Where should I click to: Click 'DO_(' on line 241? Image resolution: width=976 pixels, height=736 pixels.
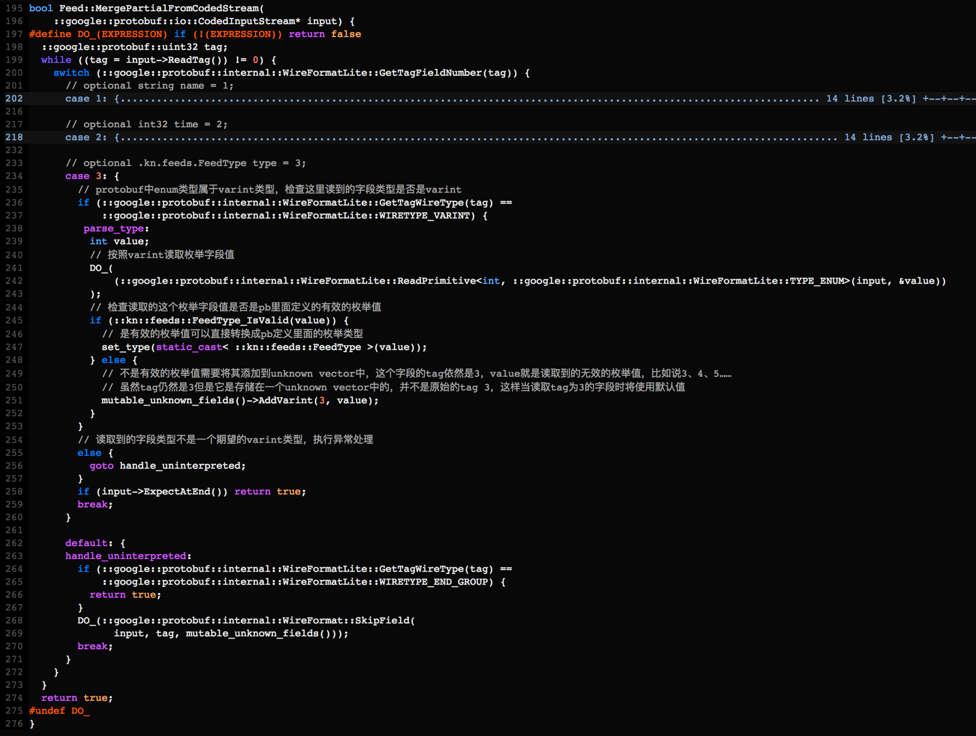point(101,268)
